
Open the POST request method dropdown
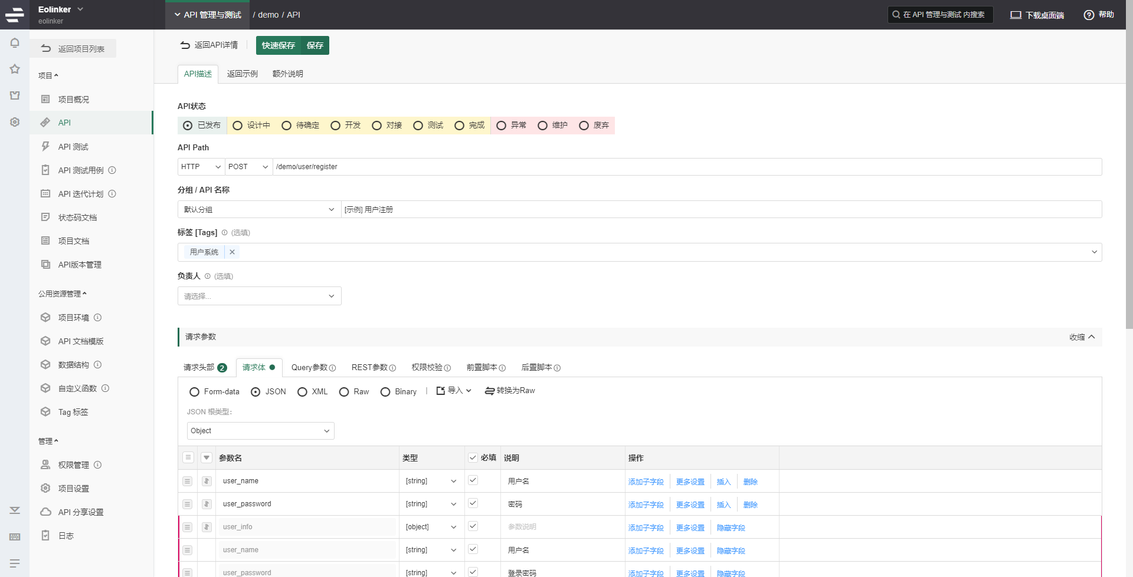(248, 167)
